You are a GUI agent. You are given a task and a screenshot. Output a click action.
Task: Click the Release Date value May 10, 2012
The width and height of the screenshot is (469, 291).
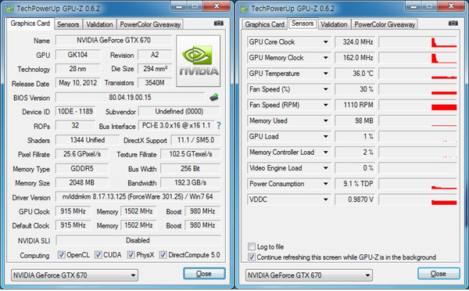click(x=77, y=83)
